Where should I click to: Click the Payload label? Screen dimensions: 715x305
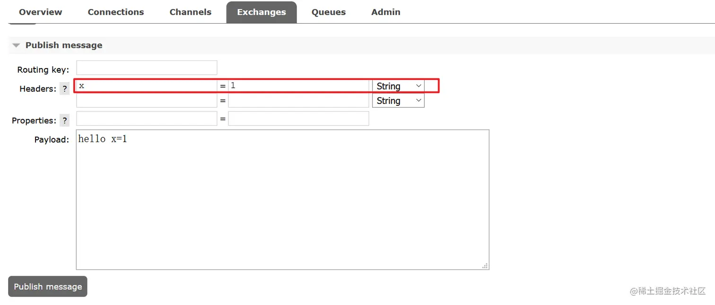tap(52, 140)
